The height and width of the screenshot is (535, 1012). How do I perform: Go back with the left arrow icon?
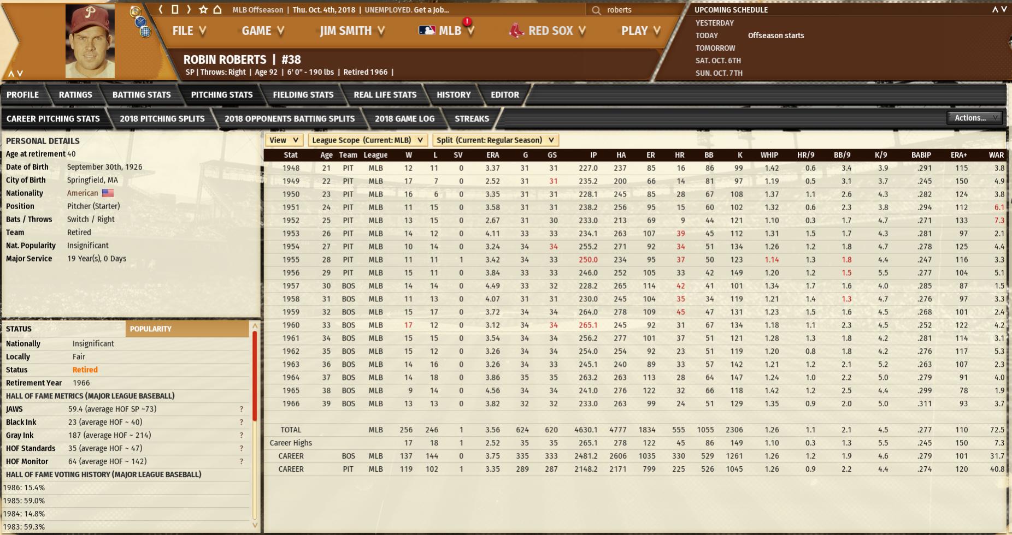tap(161, 9)
